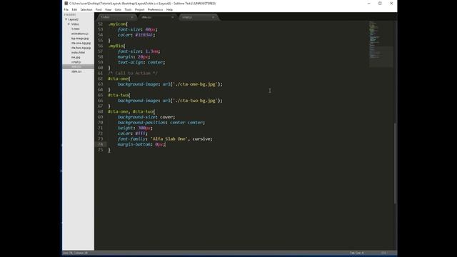Click the background-size: cover line
The height and width of the screenshot is (257, 457).
click(146, 117)
